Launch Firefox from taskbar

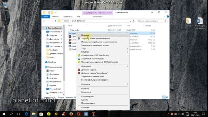pyautogui.click(x=71, y=114)
